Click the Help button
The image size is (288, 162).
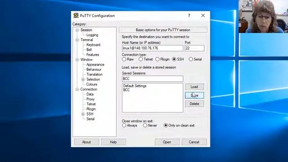coord(113,142)
